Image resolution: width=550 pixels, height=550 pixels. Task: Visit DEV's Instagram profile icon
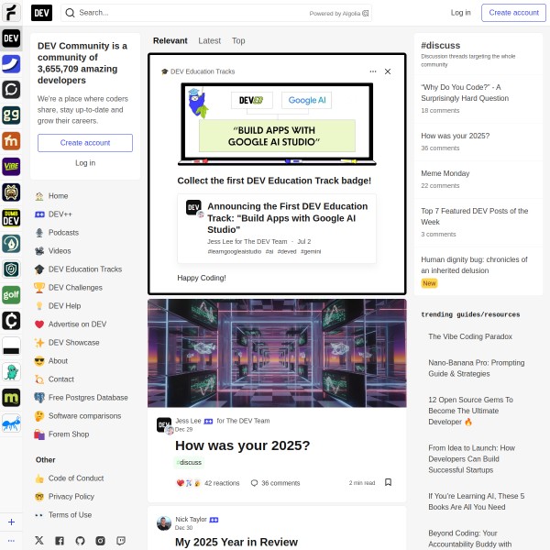100,540
